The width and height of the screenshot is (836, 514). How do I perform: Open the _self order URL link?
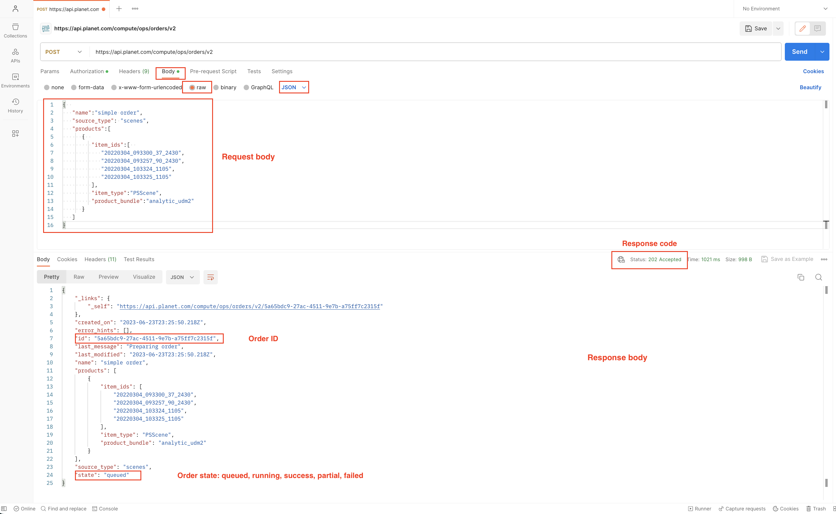tap(250, 306)
